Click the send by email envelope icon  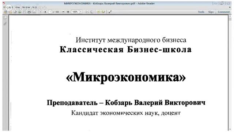[34, 12]
